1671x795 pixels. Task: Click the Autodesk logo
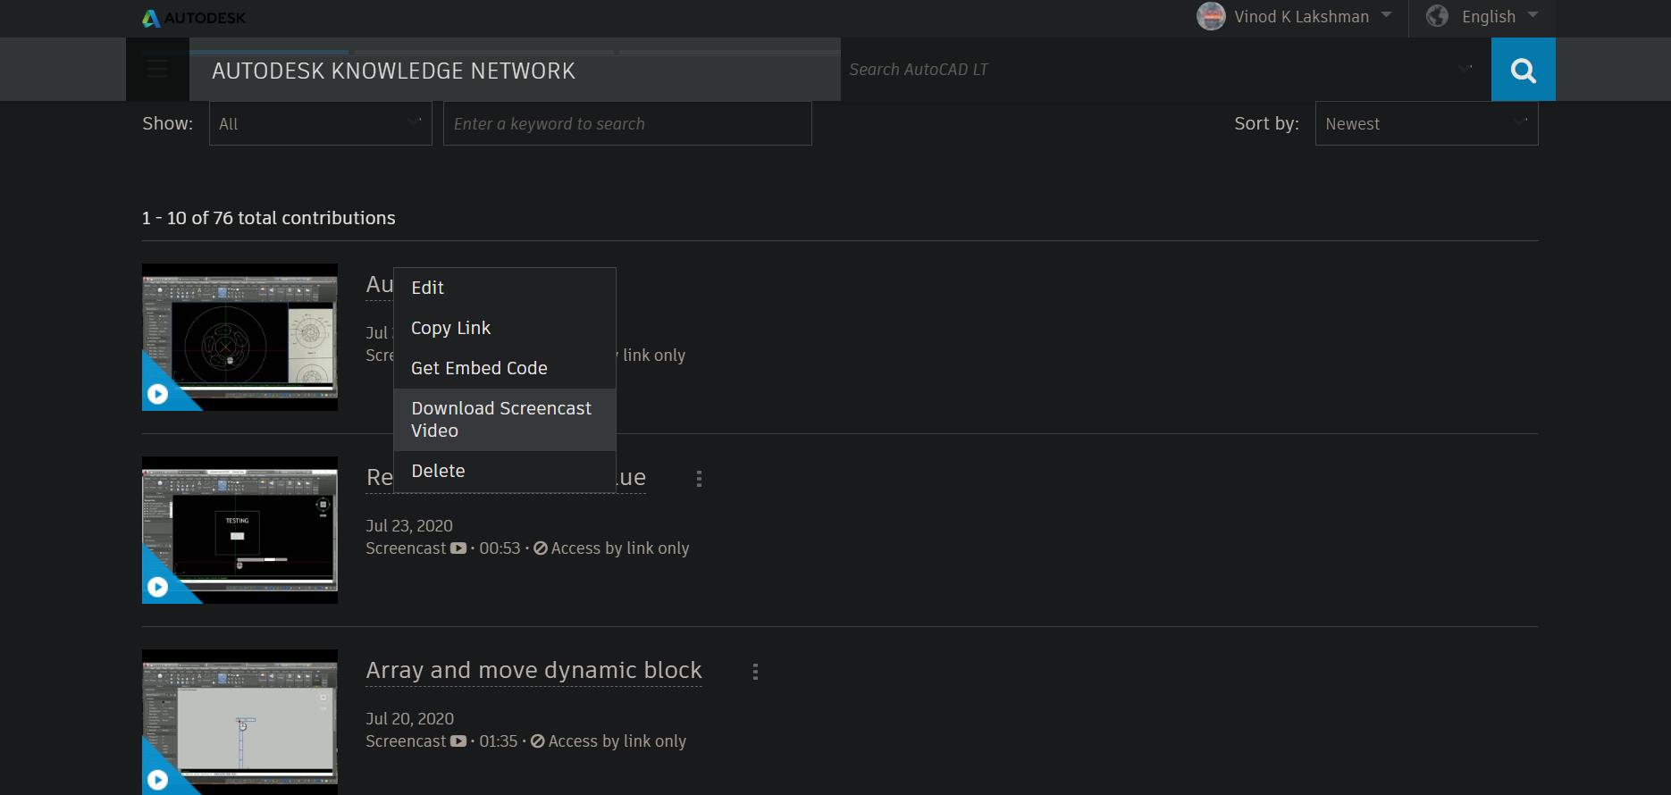(x=194, y=18)
